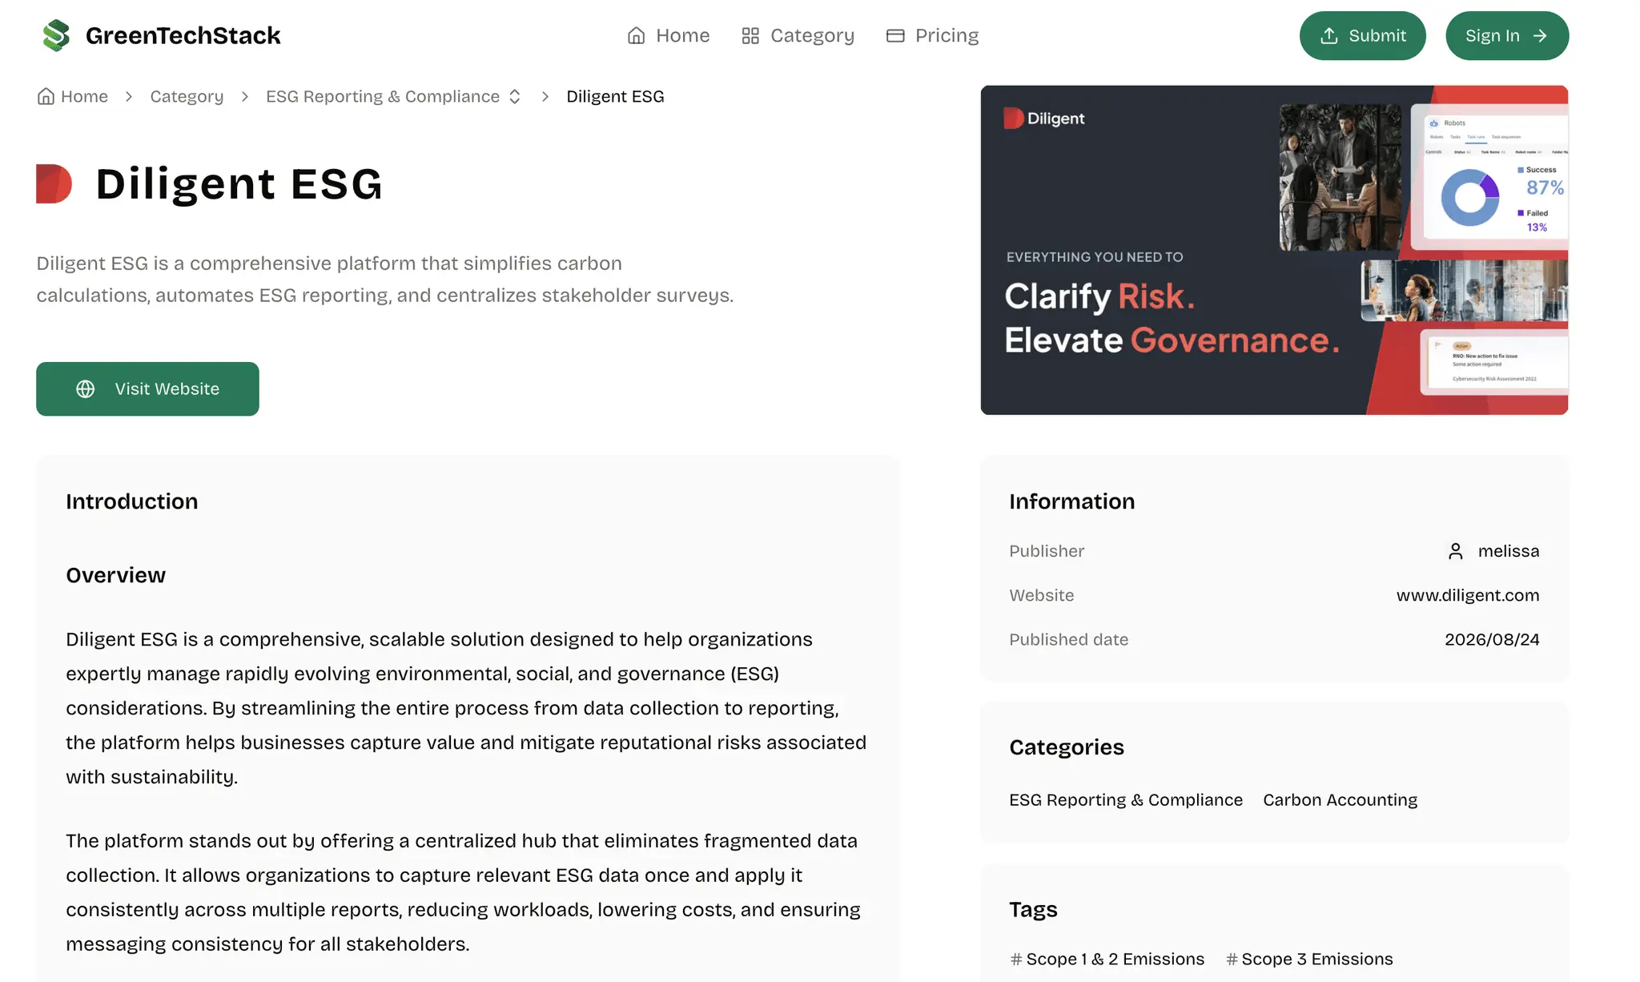This screenshot has height=982, width=1640.
Task: Click the red Diligent logo beside the title
Action: click(54, 183)
